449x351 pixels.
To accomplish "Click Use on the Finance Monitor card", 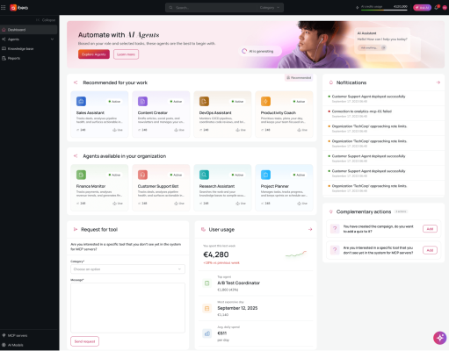I will (x=118, y=204).
